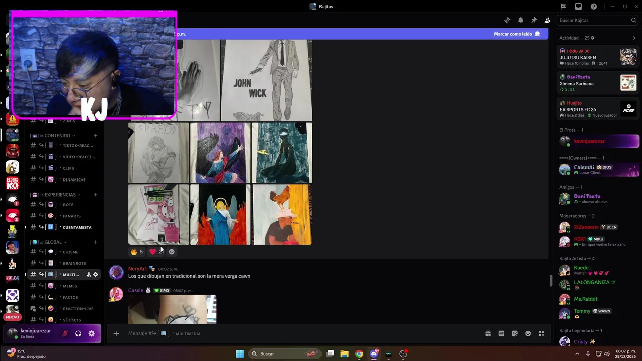The width and height of the screenshot is (642, 361).
Task: Open the Ximena Sariñana activity card
Action: tap(598, 83)
